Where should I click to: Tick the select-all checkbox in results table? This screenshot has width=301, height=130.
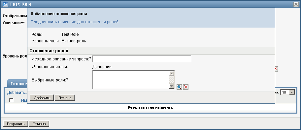[11, 100]
